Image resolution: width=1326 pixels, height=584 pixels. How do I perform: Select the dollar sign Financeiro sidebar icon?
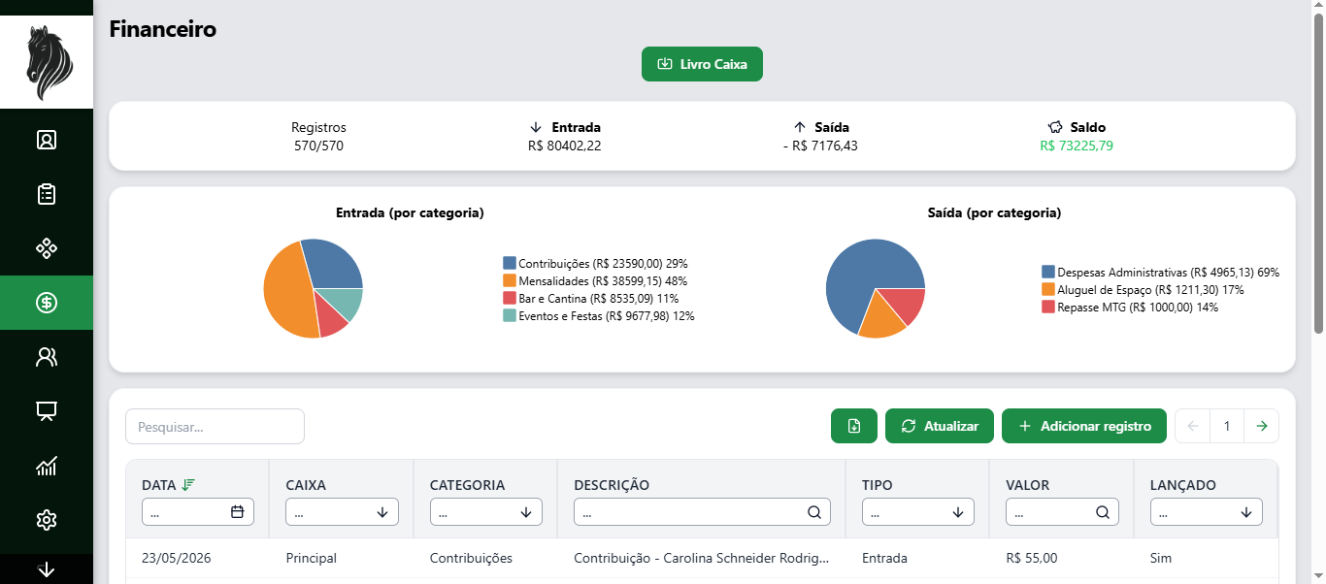(47, 303)
